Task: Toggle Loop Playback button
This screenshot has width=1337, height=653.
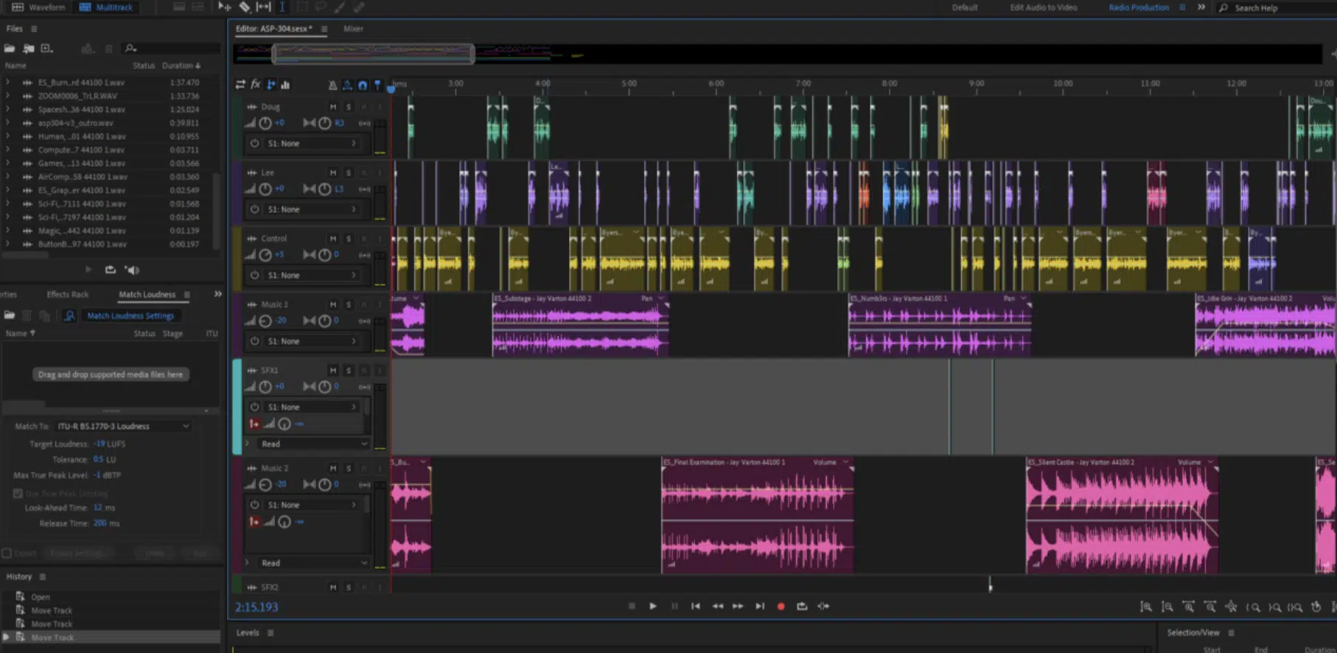Action: click(802, 606)
